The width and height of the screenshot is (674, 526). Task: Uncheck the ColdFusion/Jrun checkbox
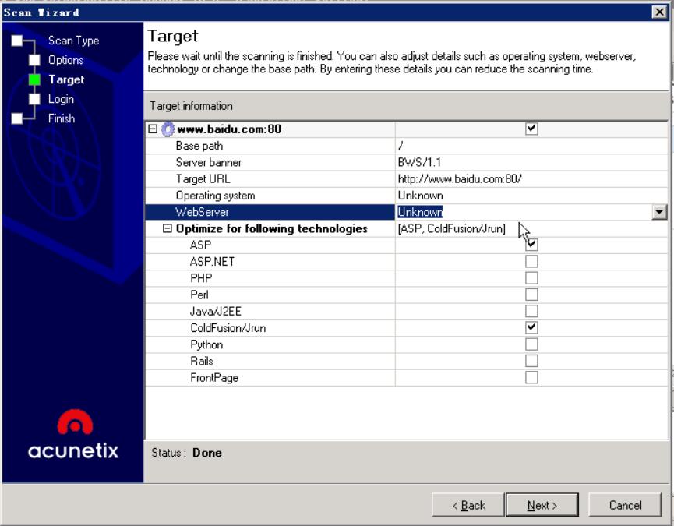pos(531,327)
